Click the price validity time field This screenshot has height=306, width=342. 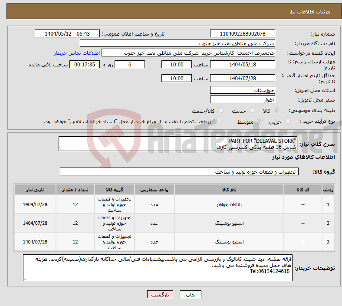tap(177, 78)
